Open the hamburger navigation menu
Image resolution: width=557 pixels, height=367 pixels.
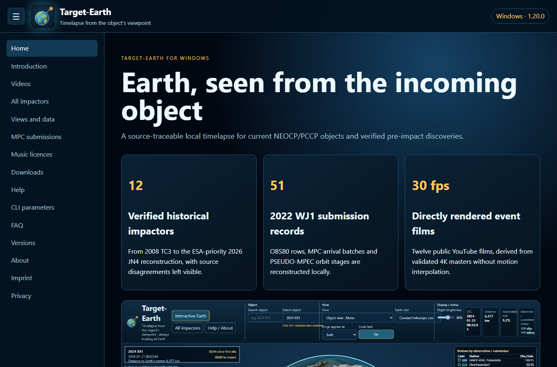tap(16, 16)
